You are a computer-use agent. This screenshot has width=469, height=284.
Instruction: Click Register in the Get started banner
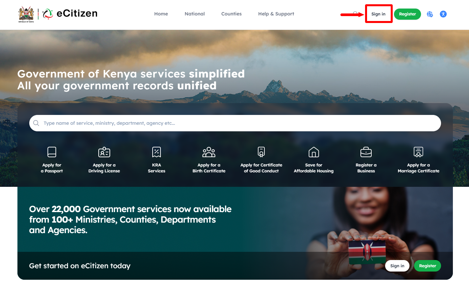coord(428,266)
